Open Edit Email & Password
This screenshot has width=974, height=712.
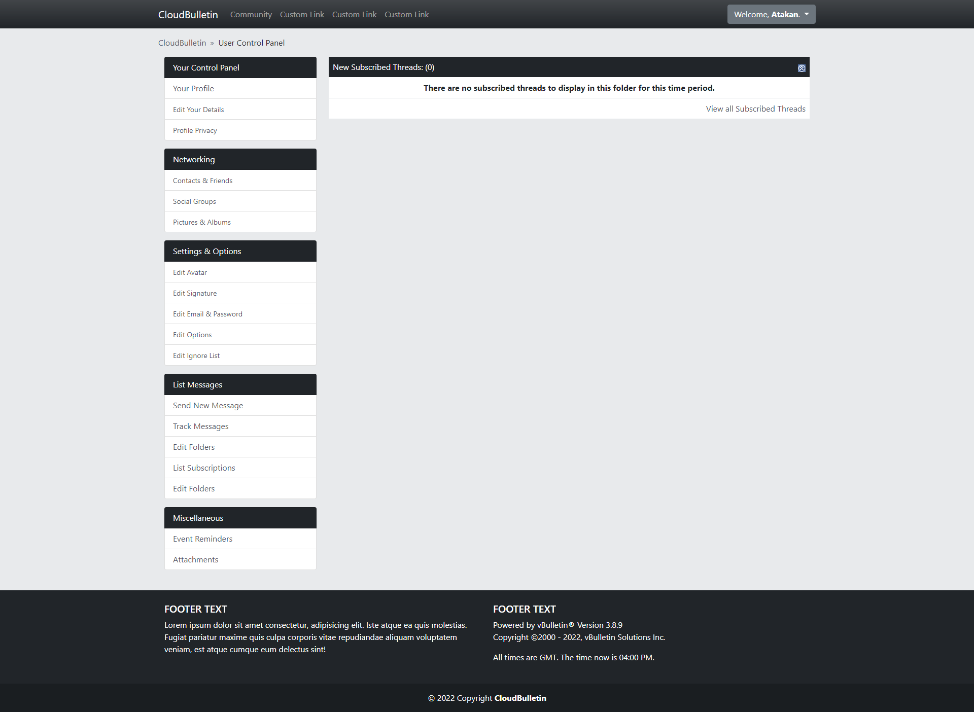[x=207, y=314]
